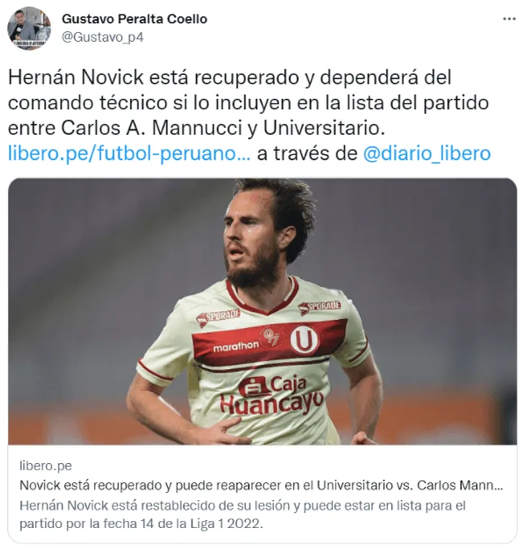Click the marathon brand logo on the shirt
The height and width of the screenshot is (549, 526).
[x=236, y=347]
